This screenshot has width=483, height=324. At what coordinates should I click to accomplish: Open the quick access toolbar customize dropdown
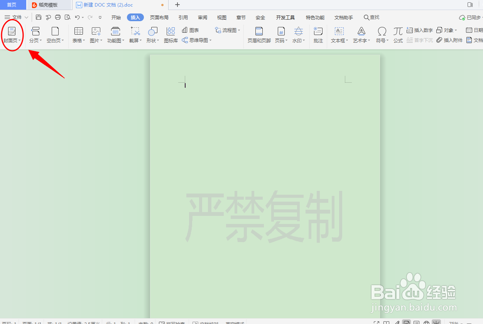[x=100, y=17]
